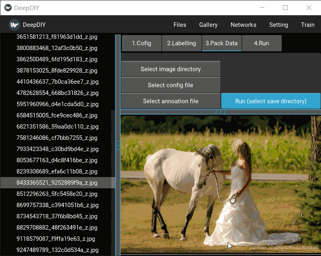Select file 3878153025_8fde829928_z.jpg
321x256 pixels.
click(57, 71)
